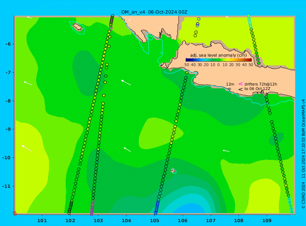Screen dimensions: 306x226
Task: Click the longitude label 105
Action: pos(154,221)
